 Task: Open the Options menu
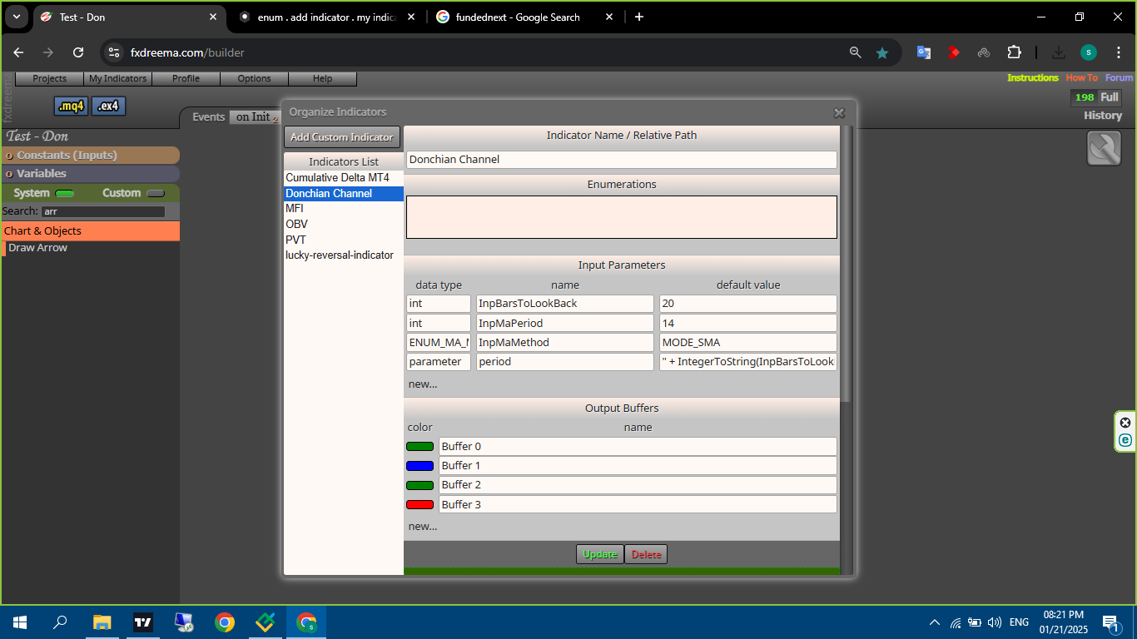coord(254,78)
